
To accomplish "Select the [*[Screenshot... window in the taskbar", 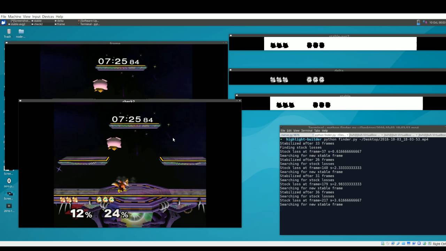I will point(20,21).
